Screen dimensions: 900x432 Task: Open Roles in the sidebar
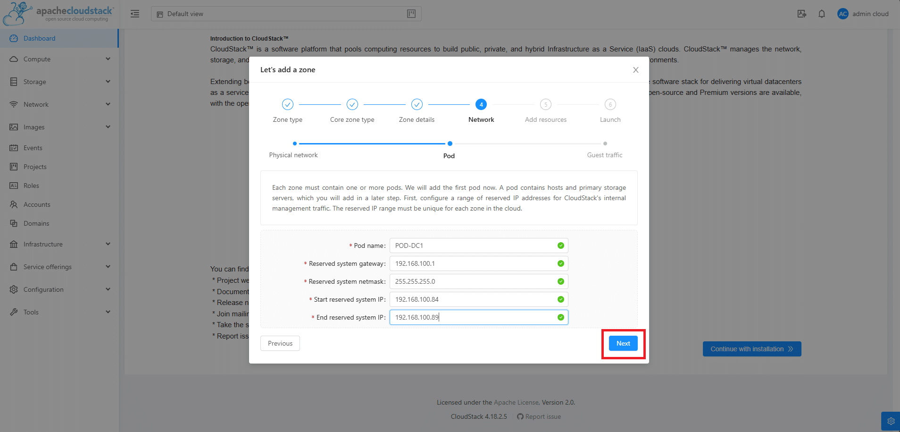coord(59,186)
